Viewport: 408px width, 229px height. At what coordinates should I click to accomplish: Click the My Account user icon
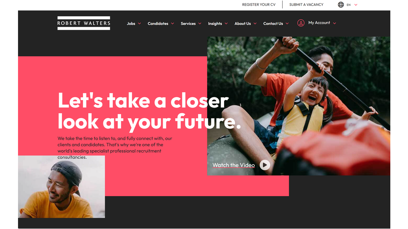pyautogui.click(x=301, y=23)
